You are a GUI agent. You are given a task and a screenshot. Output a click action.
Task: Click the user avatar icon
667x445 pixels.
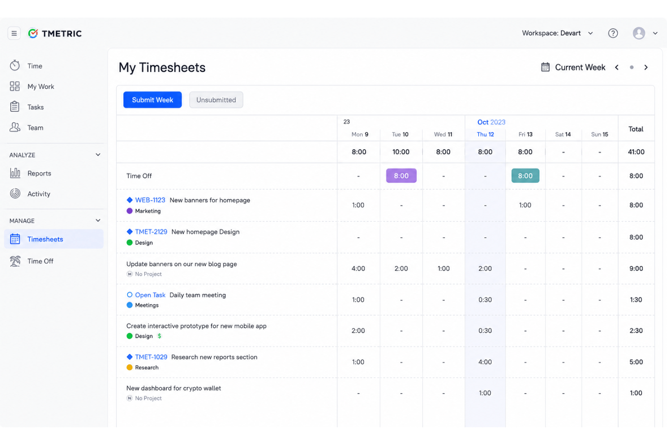[639, 33]
